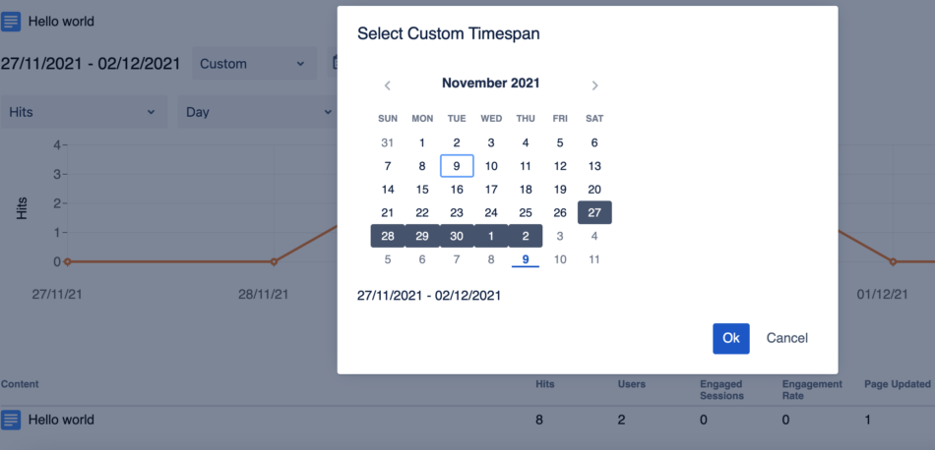Open the Custom timespan dropdown
The image size is (935, 450).
(255, 64)
